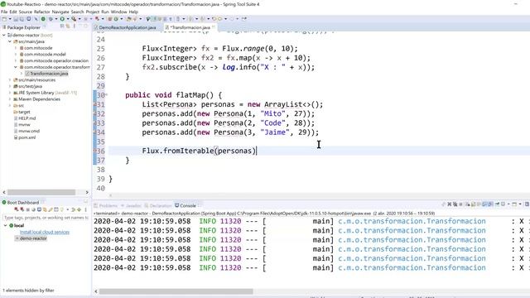Open the Window menu
The height and width of the screenshot is (298, 530).
(118, 12)
